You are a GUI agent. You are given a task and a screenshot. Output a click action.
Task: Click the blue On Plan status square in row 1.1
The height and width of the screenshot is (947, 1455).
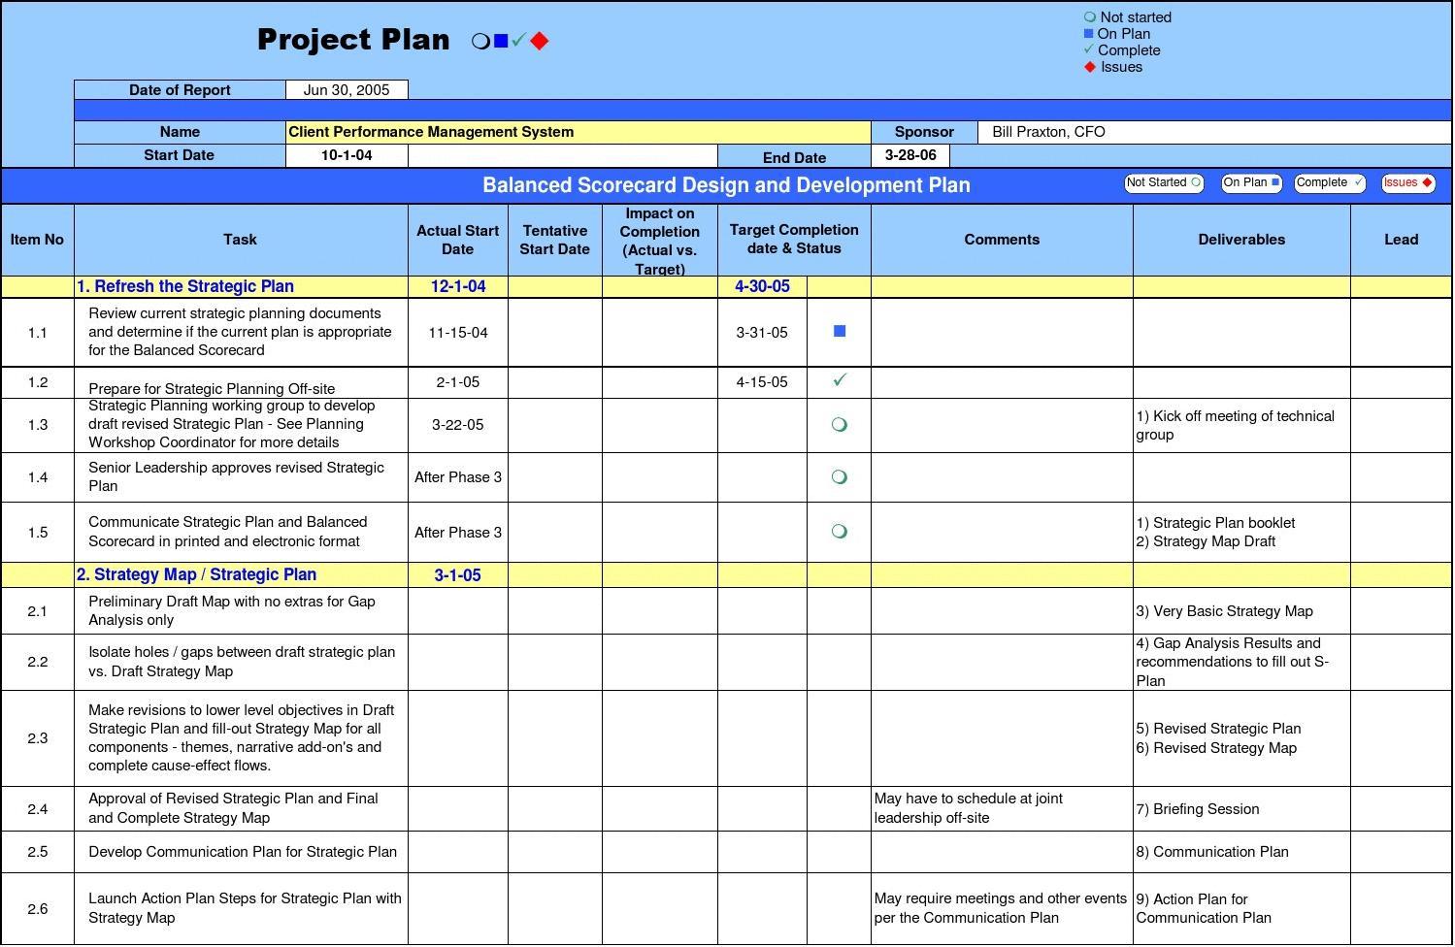point(840,332)
